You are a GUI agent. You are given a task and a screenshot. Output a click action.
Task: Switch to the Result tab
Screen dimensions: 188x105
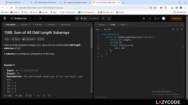click(x=122, y=24)
